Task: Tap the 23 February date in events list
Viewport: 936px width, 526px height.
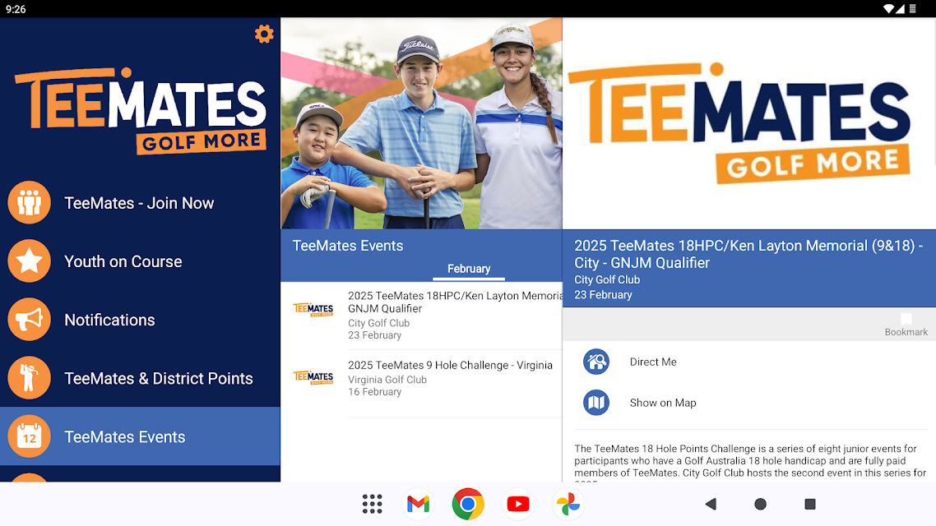Action: coord(374,335)
